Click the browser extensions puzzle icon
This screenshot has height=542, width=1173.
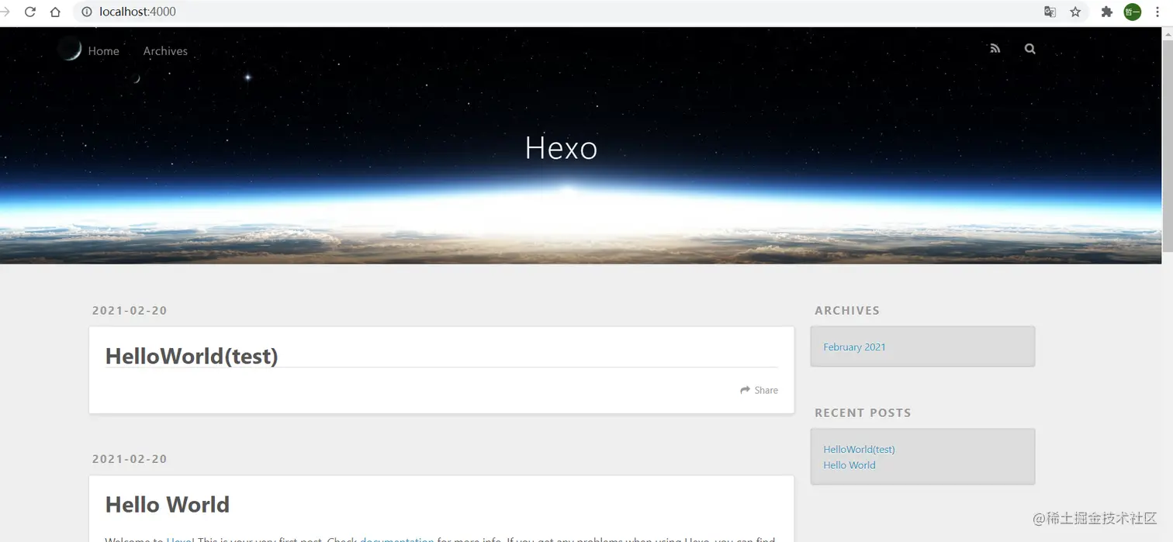click(1106, 12)
